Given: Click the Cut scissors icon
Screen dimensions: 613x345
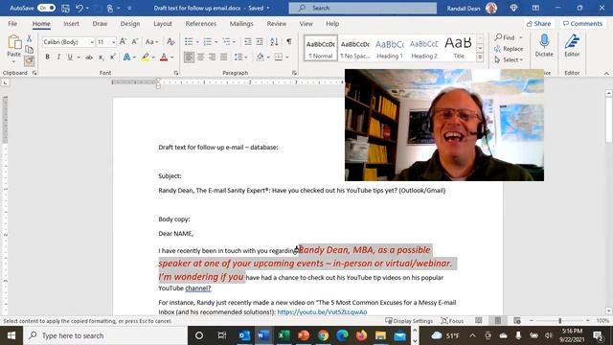Looking at the screenshot, I should tap(29, 38).
